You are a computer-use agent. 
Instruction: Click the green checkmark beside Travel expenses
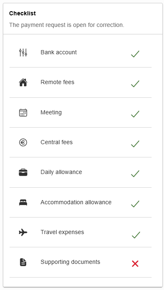point(136,235)
